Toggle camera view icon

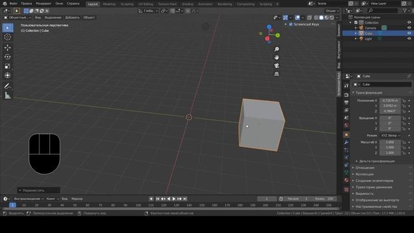tap(276, 65)
